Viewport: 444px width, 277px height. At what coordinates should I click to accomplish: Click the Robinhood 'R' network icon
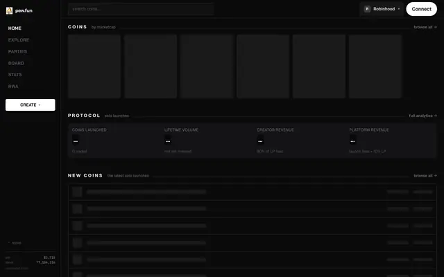(x=367, y=9)
